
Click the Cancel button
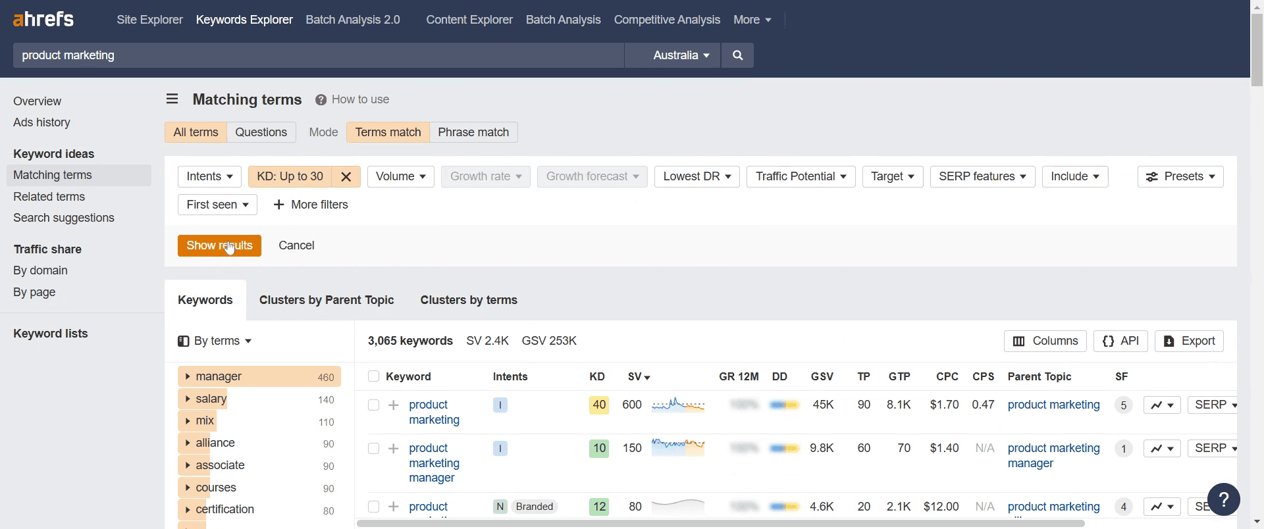[296, 245]
